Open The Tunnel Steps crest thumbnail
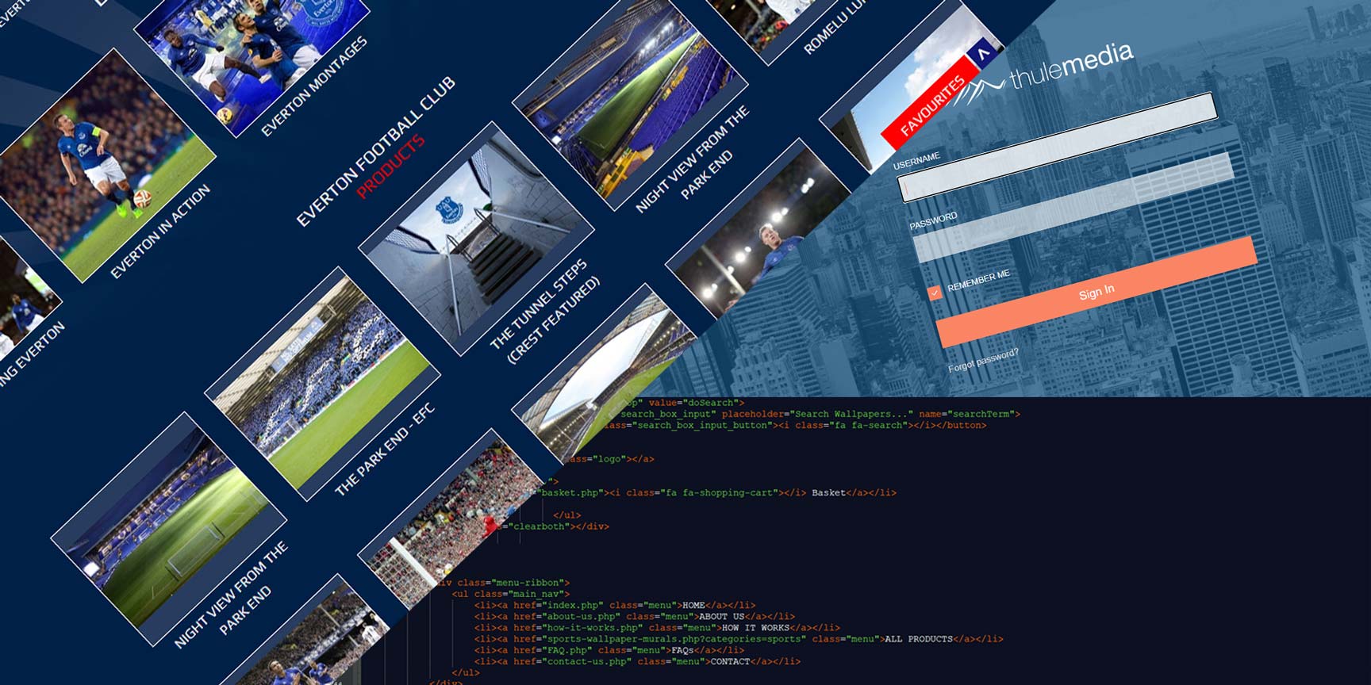This screenshot has height=685, width=1371. pyautogui.click(x=476, y=238)
